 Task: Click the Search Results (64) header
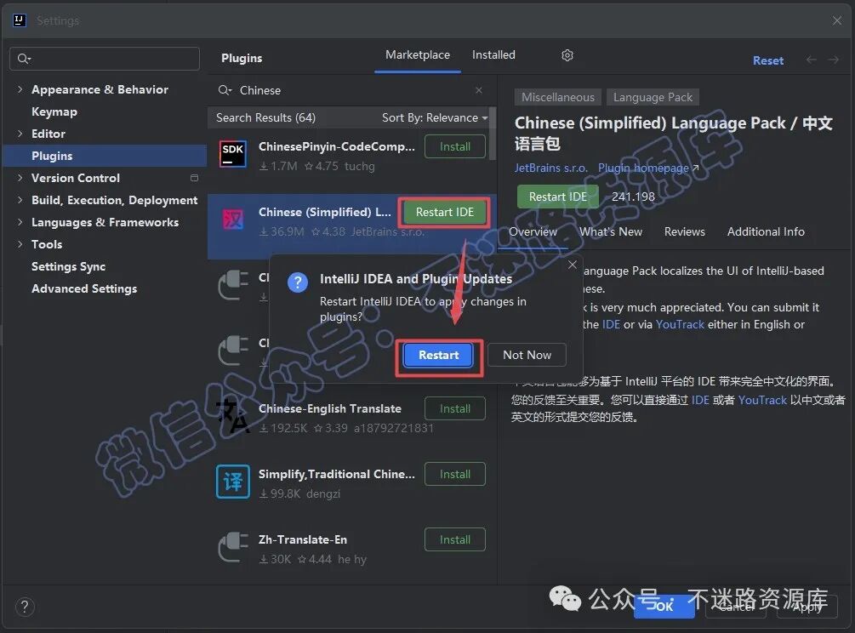(x=265, y=117)
